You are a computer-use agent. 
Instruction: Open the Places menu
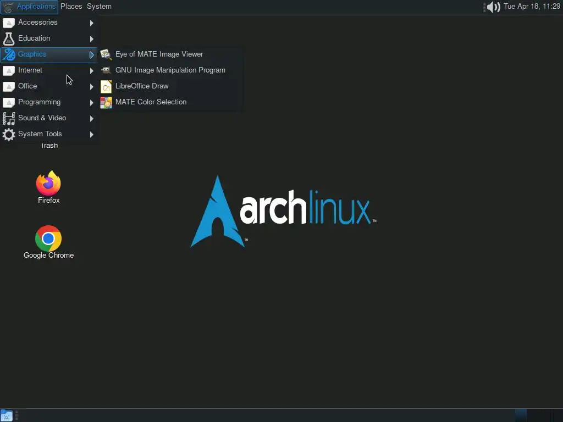[x=71, y=7]
